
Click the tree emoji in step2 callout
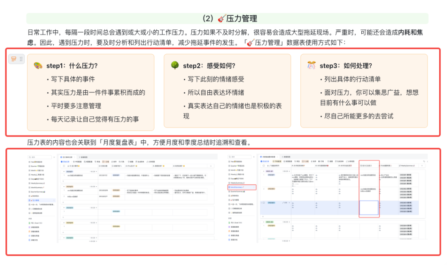(175, 65)
